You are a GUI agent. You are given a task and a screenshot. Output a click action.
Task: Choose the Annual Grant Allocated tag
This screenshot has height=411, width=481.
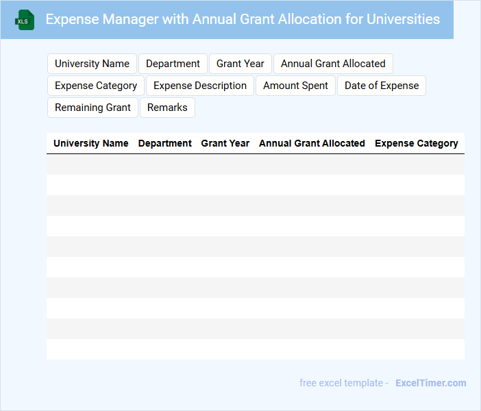[333, 64]
